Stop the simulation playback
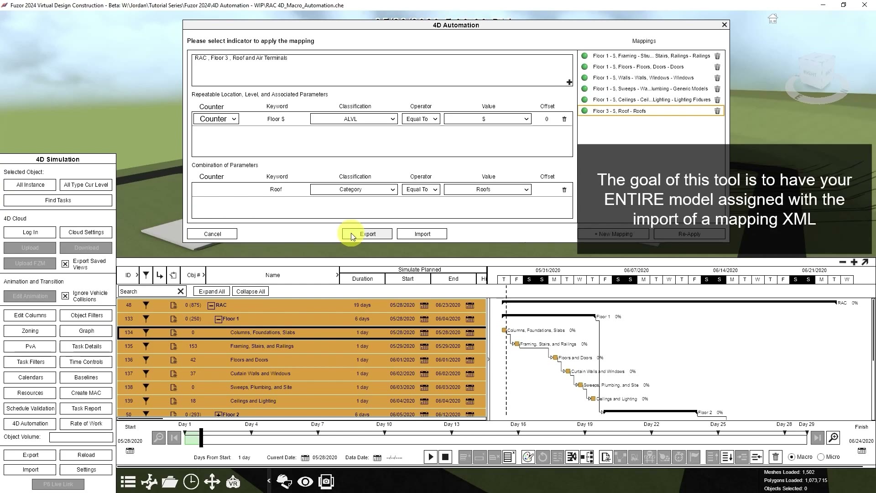 tap(445, 457)
